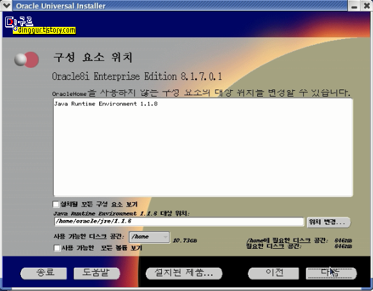Click the /home/oracle/jre/1.1.8 destination path field
The width and height of the screenshot is (373, 291).
click(x=179, y=221)
